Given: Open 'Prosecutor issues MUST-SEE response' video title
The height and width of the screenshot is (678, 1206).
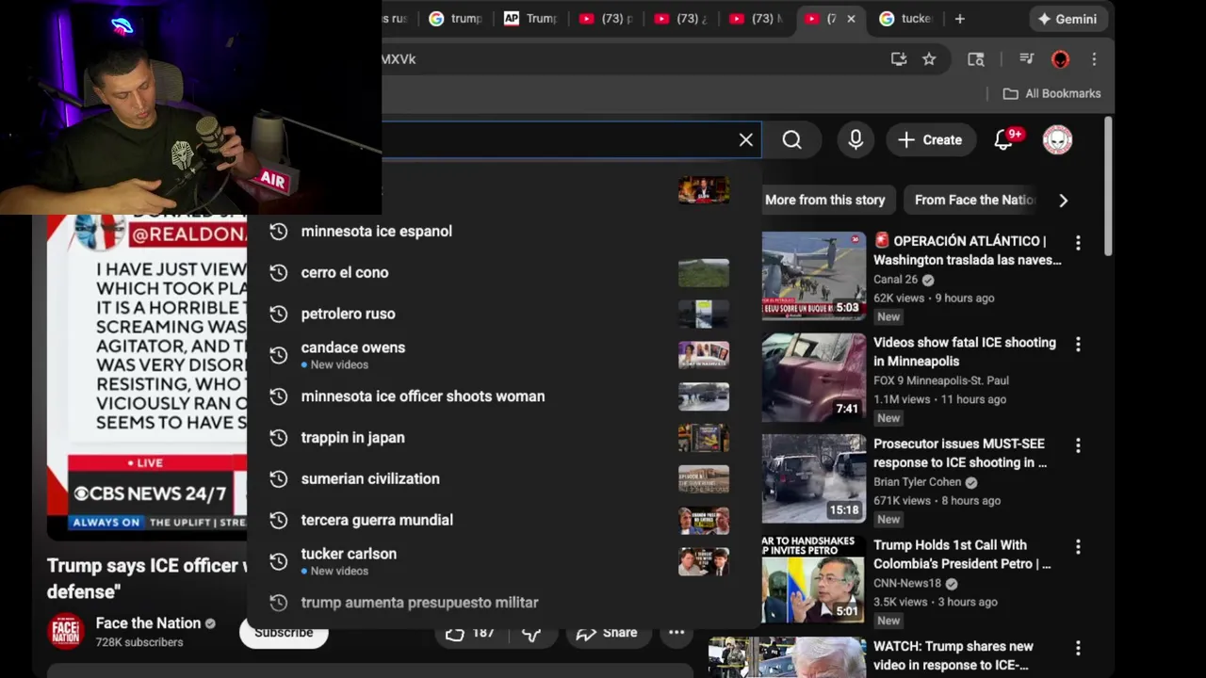Looking at the screenshot, I should (x=960, y=453).
